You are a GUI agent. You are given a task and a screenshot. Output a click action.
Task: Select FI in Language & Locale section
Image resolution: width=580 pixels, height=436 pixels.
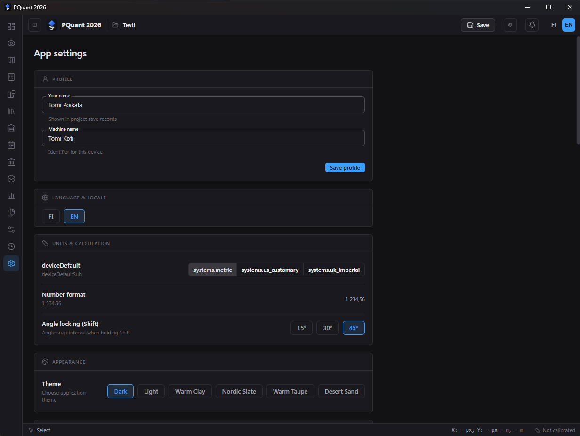[x=51, y=216]
